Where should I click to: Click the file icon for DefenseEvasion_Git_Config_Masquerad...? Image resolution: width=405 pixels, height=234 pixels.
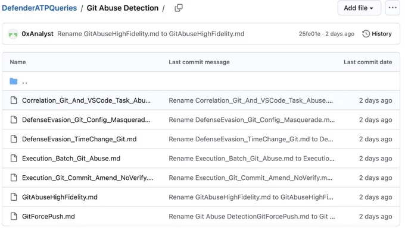click(14, 119)
